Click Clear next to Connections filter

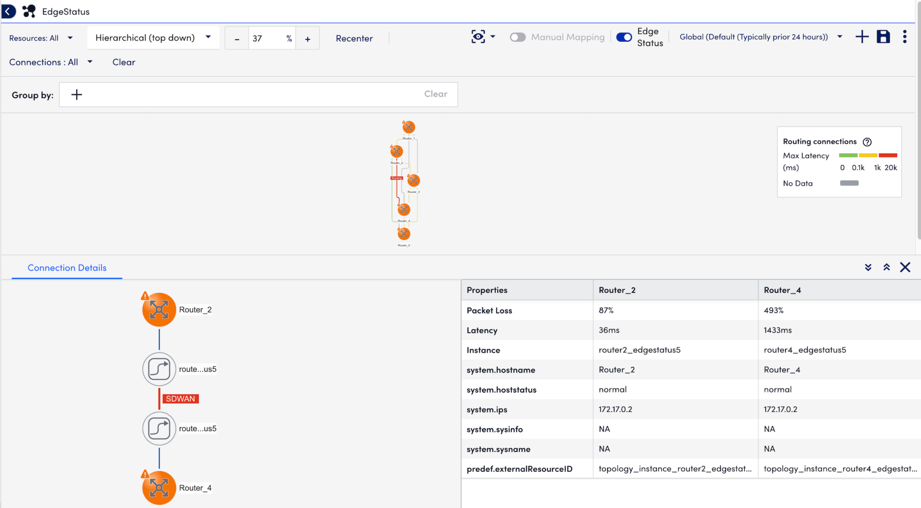pos(124,62)
